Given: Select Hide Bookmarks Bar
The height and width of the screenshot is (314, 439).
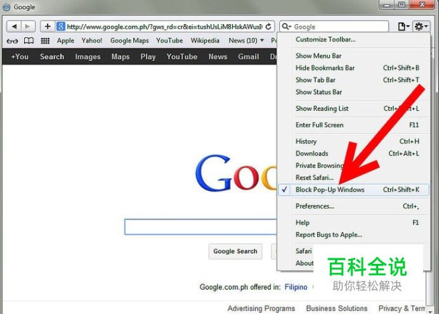Looking at the screenshot, I should point(353,68).
